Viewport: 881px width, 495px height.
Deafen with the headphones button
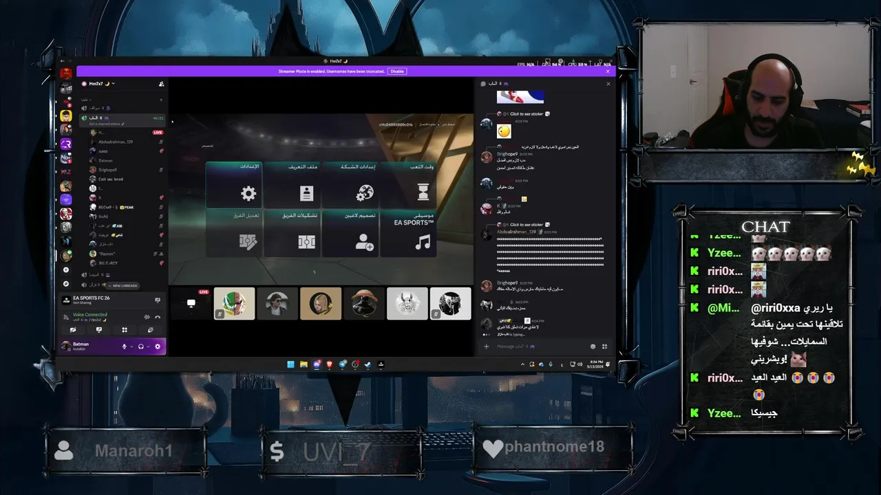140,346
